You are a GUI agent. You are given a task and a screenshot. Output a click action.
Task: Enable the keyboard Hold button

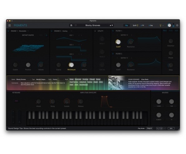16,101
